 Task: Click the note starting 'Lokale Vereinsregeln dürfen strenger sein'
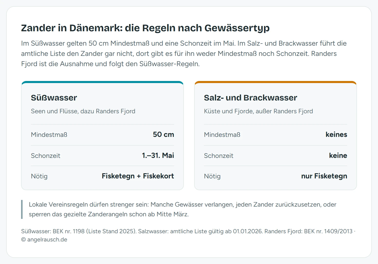click(x=183, y=209)
